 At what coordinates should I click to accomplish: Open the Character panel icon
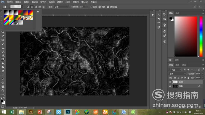pyautogui.click(x=159, y=15)
